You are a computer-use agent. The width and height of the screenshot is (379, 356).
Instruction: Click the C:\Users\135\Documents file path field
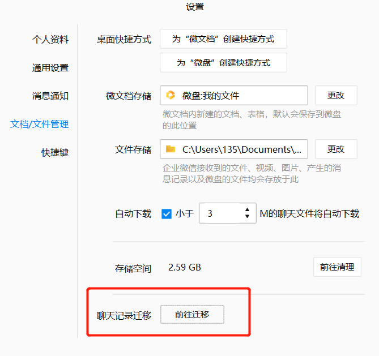[234, 149]
